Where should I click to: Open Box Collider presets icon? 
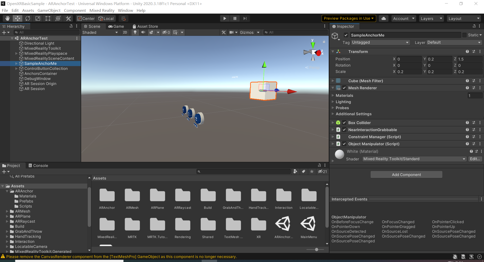474,123
